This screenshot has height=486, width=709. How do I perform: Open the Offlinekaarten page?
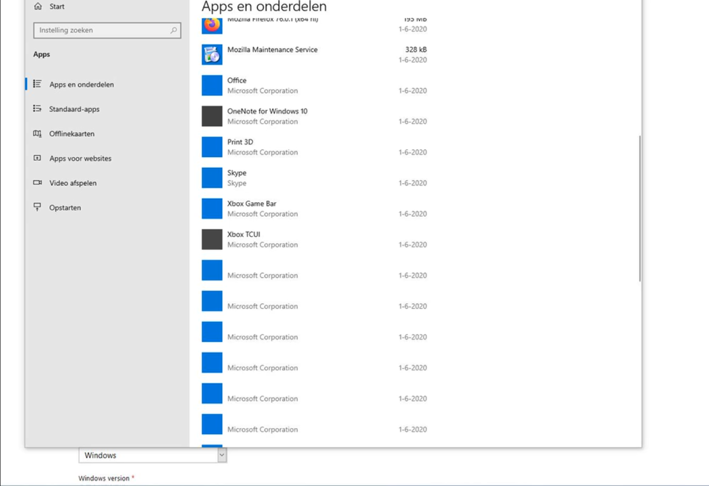pyautogui.click(x=72, y=133)
